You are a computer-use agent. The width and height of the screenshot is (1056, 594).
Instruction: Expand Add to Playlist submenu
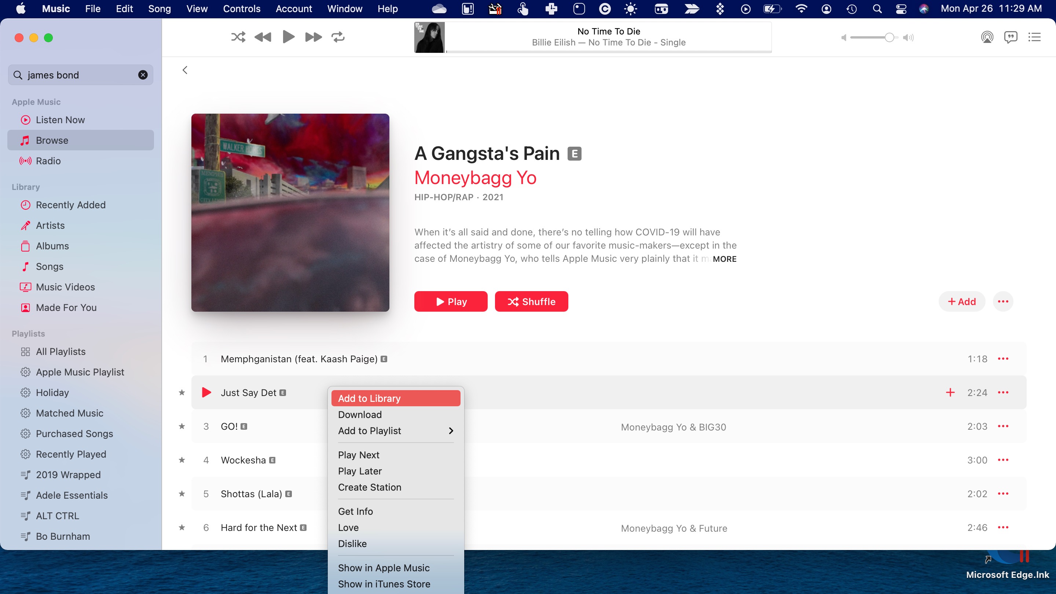[x=396, y=431]
